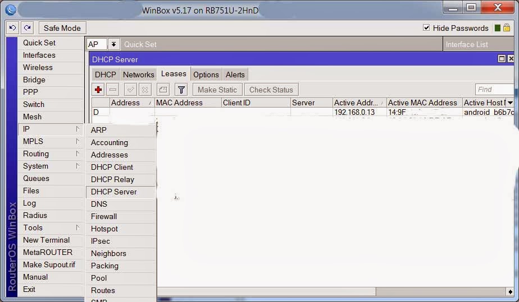Open Quick Set in sidebar
519x302 pixels.
(51, 43)
